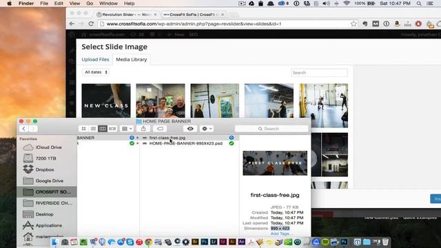Viewport: 441px width, 248px height.
Task: Switch to the Upload Files tab
Action: (95, 59)
